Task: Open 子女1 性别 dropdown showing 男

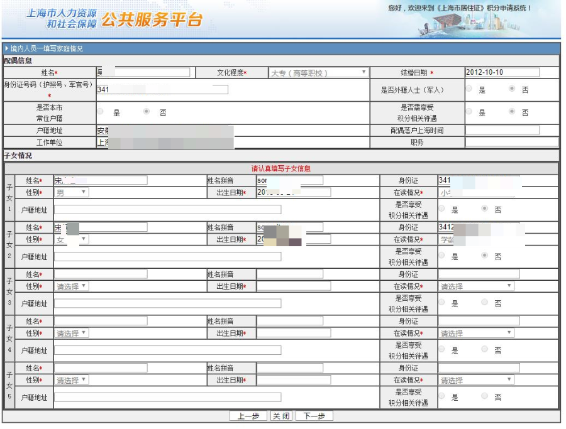Action: pos(72,192)
